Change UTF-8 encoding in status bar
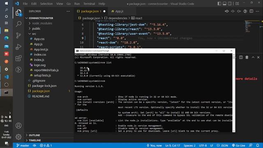 pos(203,146)
